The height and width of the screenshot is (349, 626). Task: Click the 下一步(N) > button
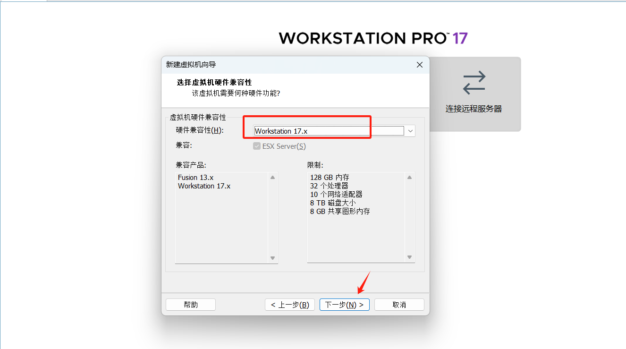(345, 305)
